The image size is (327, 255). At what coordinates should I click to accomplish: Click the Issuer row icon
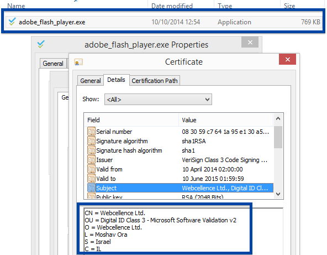pyautogui.click(x=91, y=160)
